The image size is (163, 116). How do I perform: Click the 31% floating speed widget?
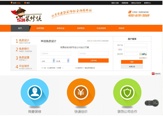152,103
